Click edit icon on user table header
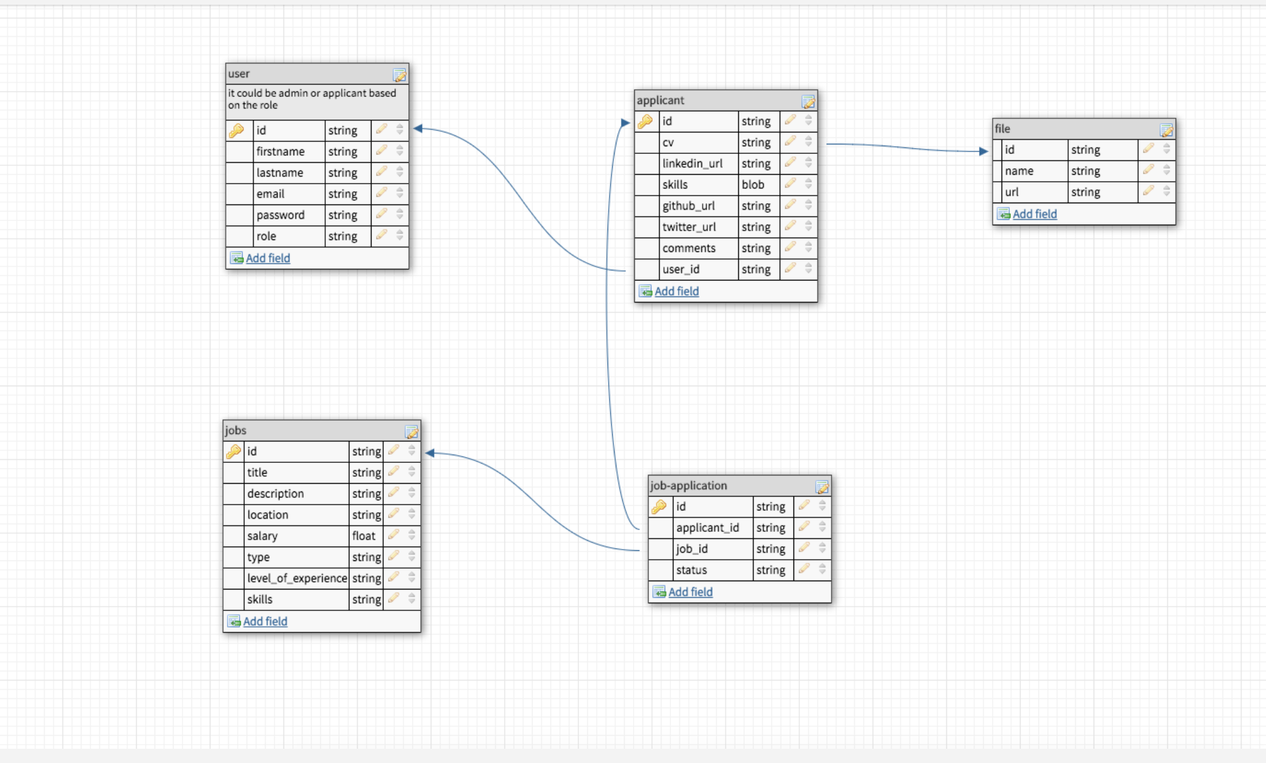Screen dimensions: 1266x763 pyautogui.click(x=399, y=75)
